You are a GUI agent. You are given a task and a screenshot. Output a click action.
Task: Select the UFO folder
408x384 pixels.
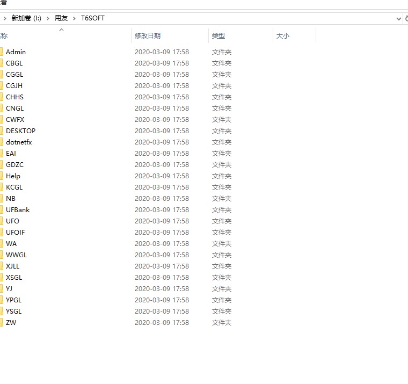click(x=12, y=221)
